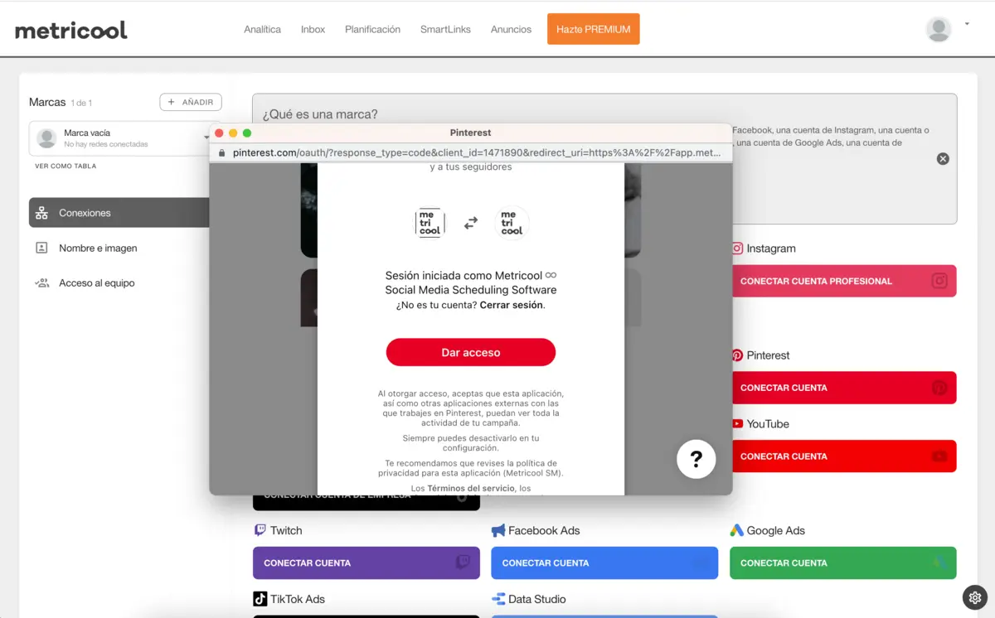Click the 'Cerrar sesión' link
995x618 pixels.
point(512,305)
